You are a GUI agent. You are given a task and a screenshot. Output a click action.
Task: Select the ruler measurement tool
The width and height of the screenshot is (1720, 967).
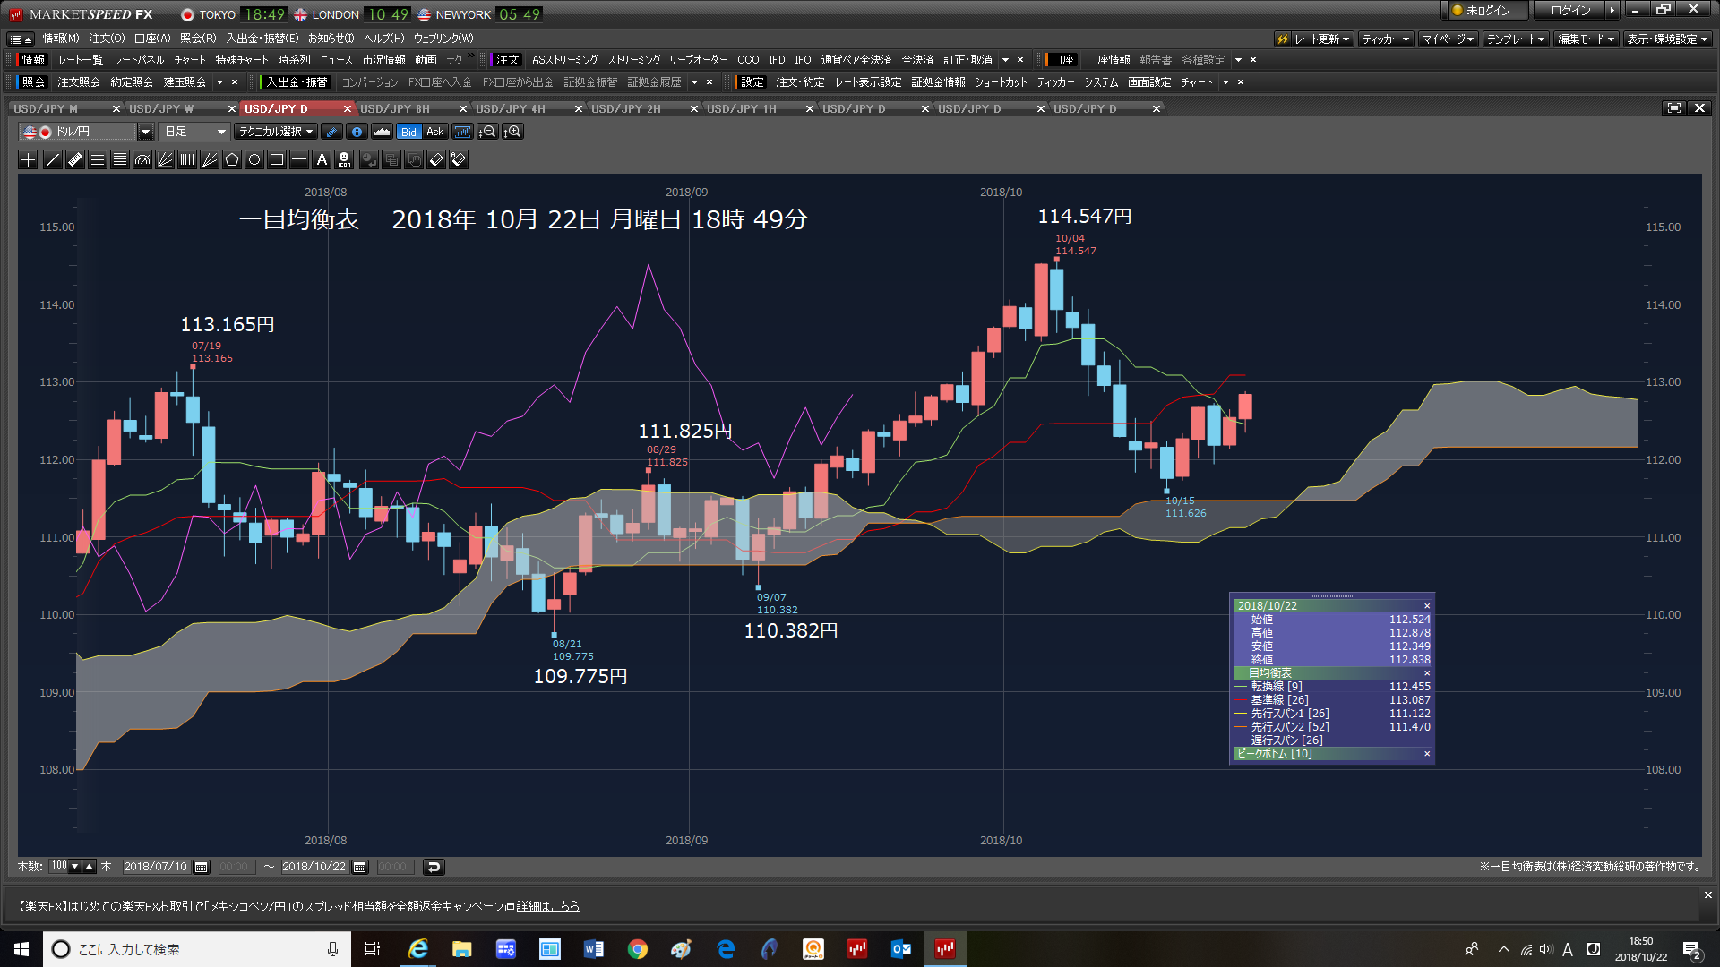click(75, 160)
